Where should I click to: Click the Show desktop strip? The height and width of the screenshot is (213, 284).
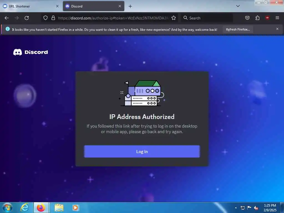point(282,207)
